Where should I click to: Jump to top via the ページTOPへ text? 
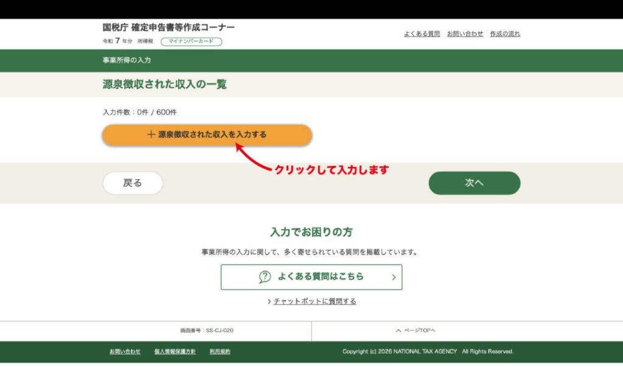pos(420,331)
